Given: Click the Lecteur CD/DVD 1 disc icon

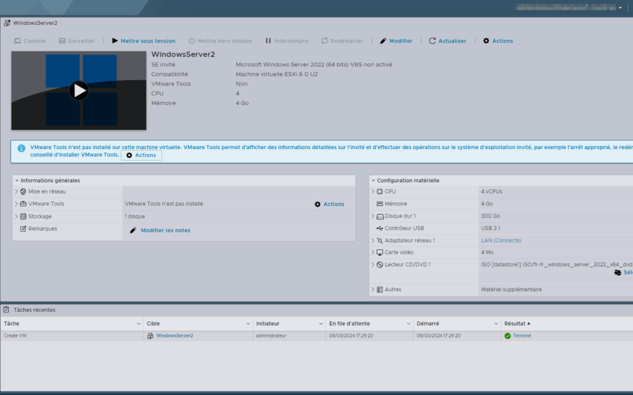Looking at the screenshot, I should coord(379,265).
